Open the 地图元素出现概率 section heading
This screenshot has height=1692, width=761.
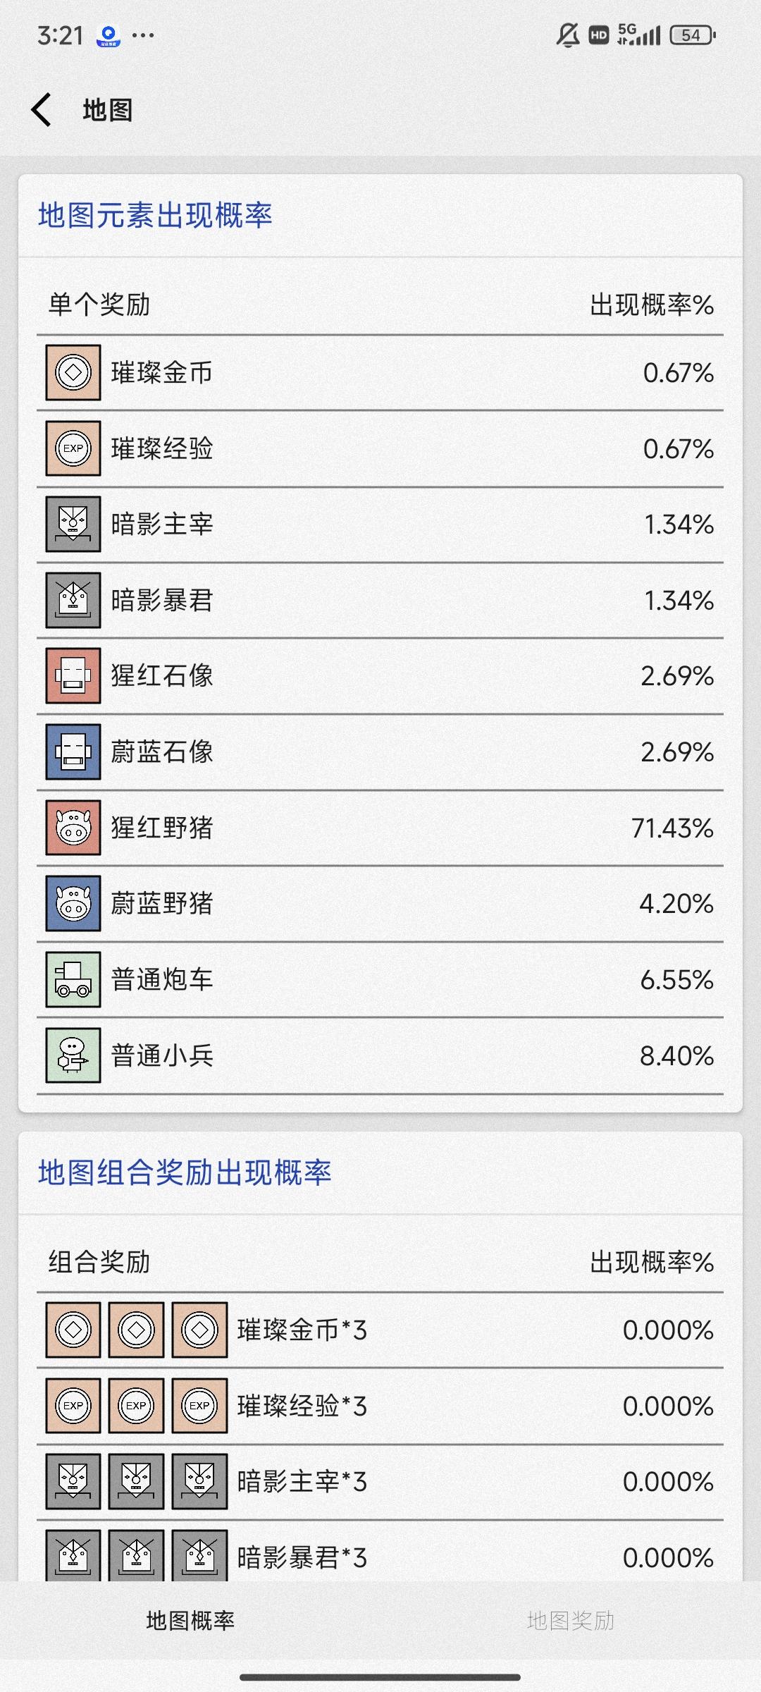click(x=155, y=215)
